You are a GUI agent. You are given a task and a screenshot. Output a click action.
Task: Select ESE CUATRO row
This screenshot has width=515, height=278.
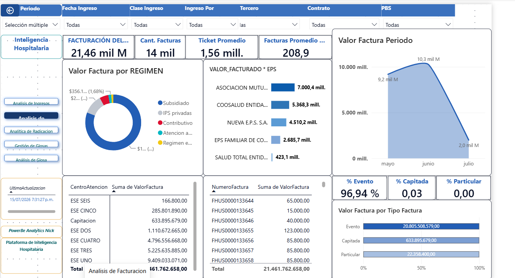[129, 240]
